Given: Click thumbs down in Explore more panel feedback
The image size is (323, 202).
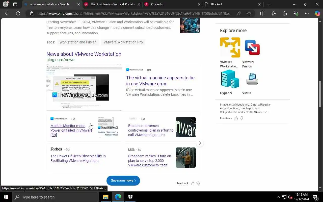Looking at the screenshot, I should pyautogui.click(x=241, y=118).
